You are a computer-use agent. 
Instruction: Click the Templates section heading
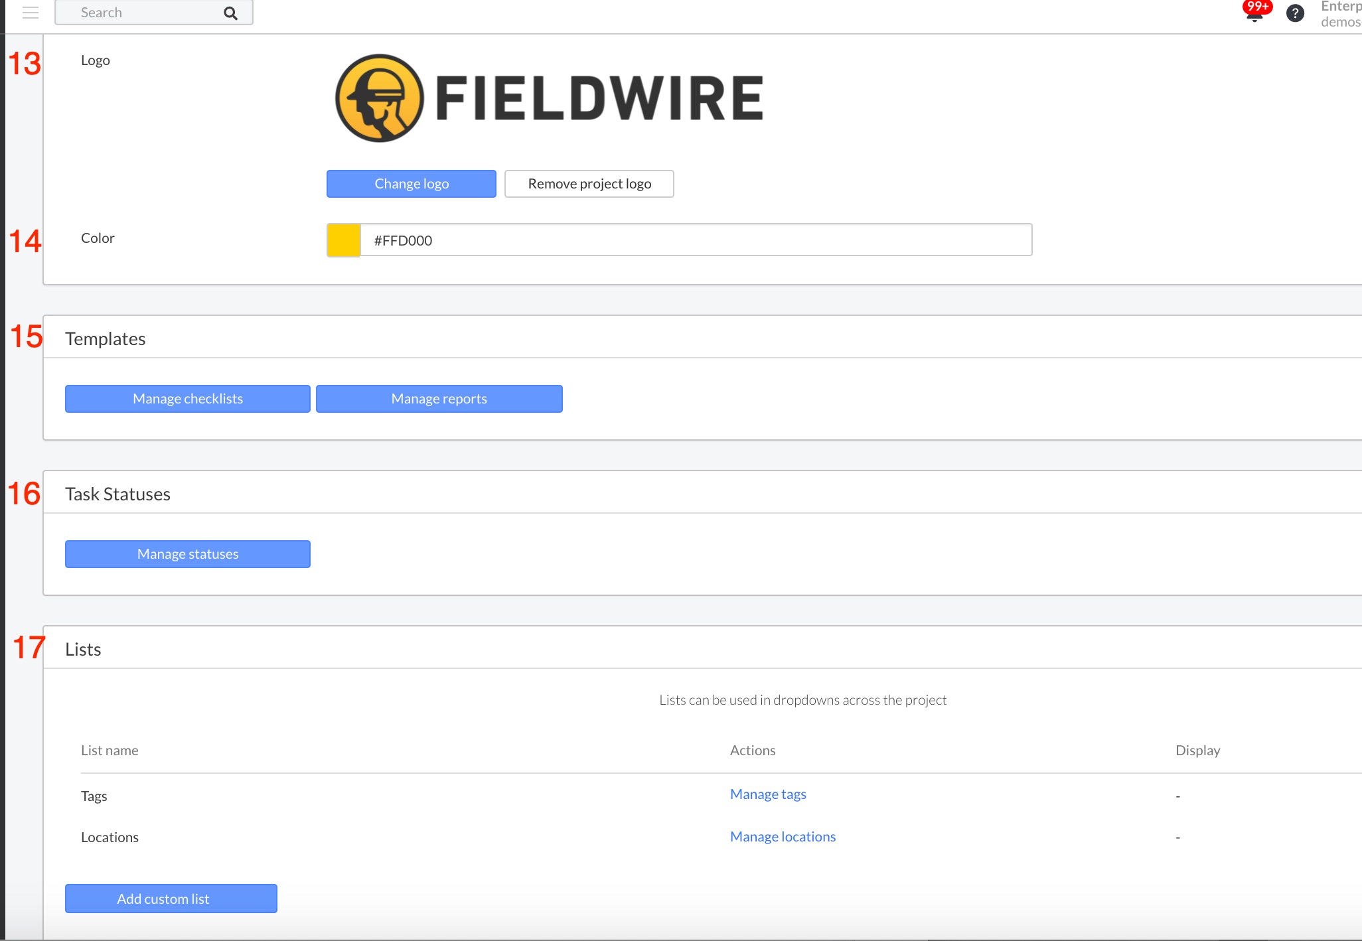[106, 339]
